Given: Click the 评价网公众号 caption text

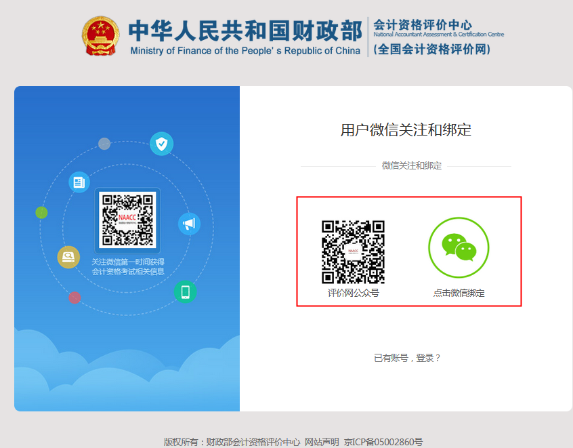Looking at the screenshot, I should (x=354, y=293).
